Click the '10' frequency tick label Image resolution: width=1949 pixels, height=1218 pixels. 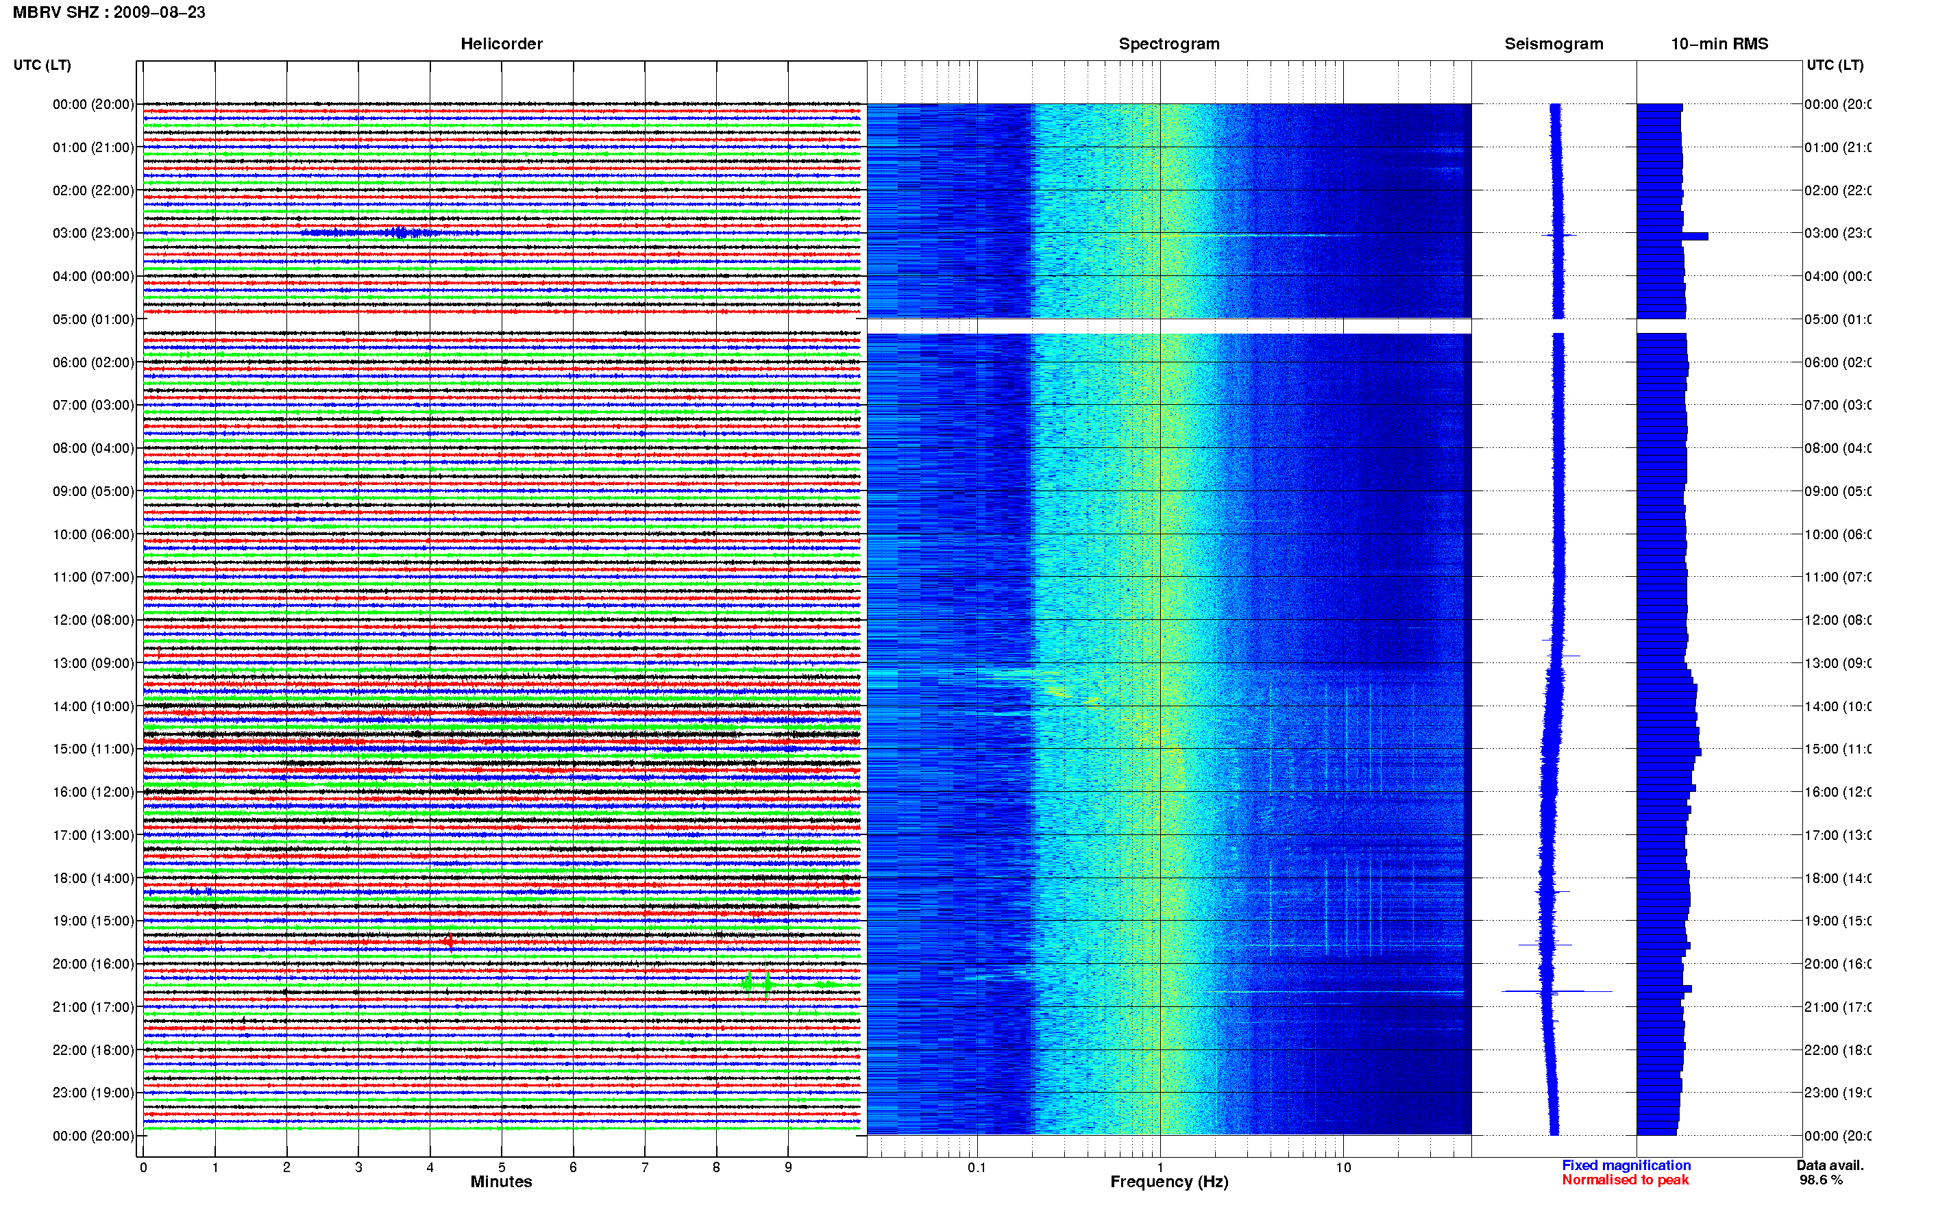click(x=1343, y=1167)
